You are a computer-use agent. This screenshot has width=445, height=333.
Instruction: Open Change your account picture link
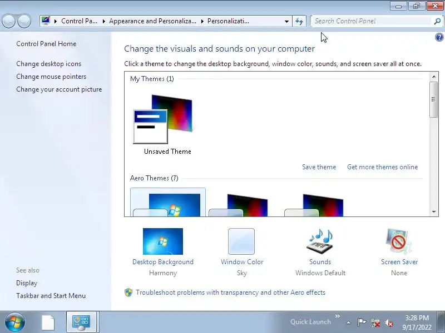(59, 89)
